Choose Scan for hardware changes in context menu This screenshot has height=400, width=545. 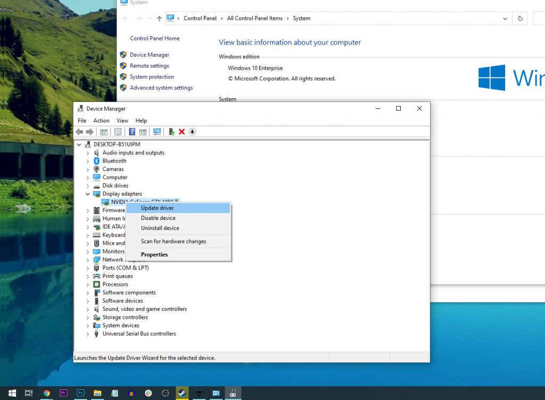coord(178,241)
